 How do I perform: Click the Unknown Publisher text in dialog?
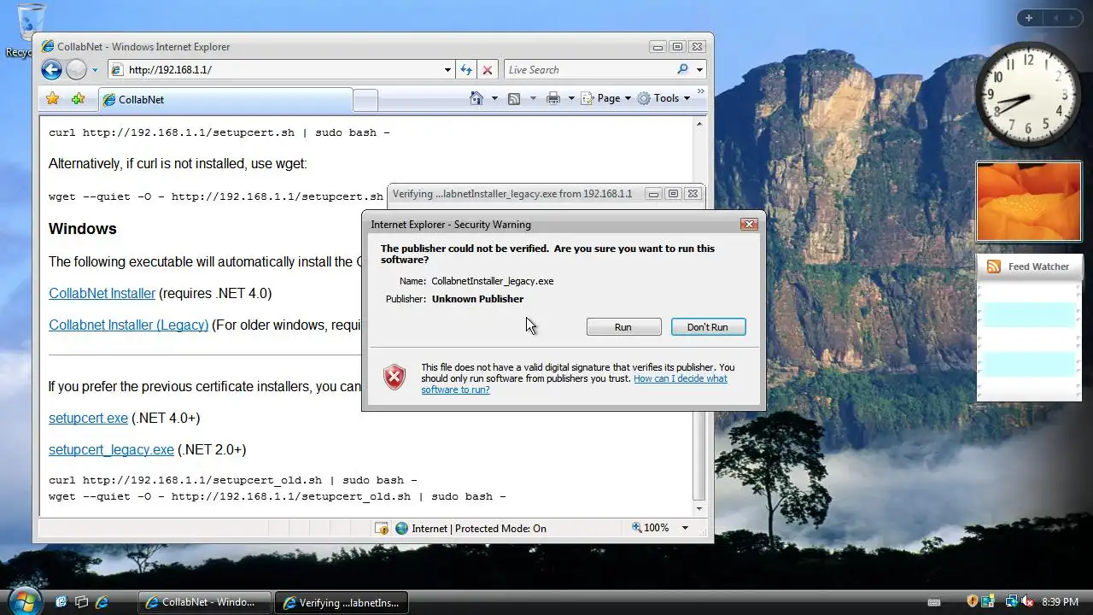(477, 299)
